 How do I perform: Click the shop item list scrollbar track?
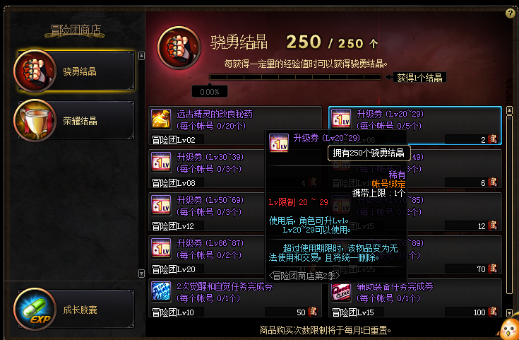[510, 211]
